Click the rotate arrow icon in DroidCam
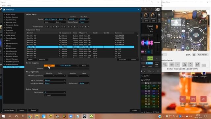 point(191,64)
